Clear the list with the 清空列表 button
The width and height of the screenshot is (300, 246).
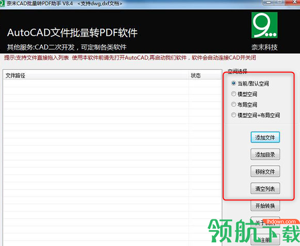[x=265, y=188]
